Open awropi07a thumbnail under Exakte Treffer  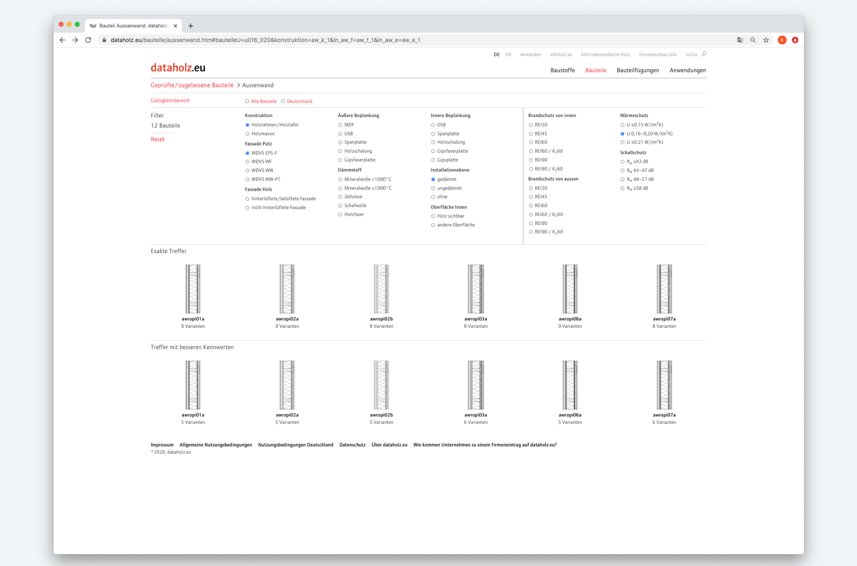664,289
